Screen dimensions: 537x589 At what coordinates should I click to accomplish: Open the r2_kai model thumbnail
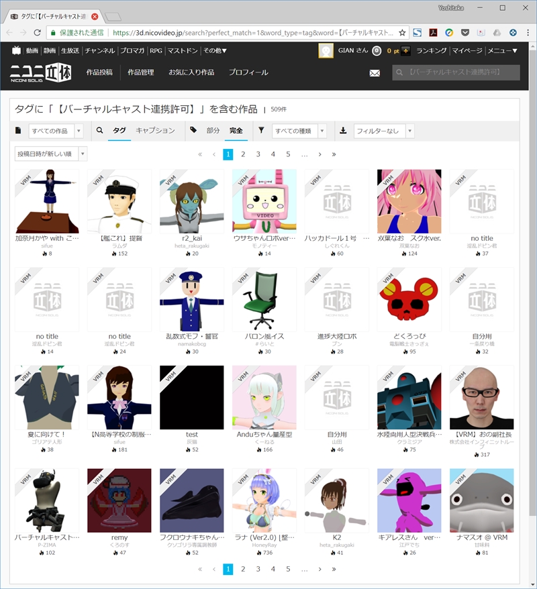click(x=192, y=201)
